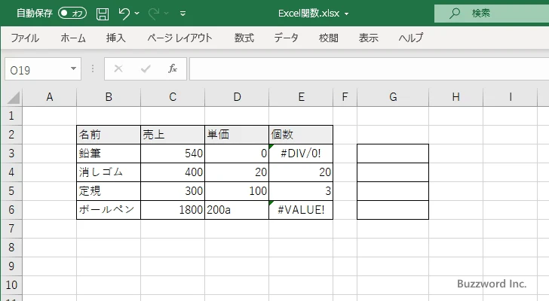Select row 10 header
Image resolution: width=549 pixels, height=301 pixels.
pos(11,285)
